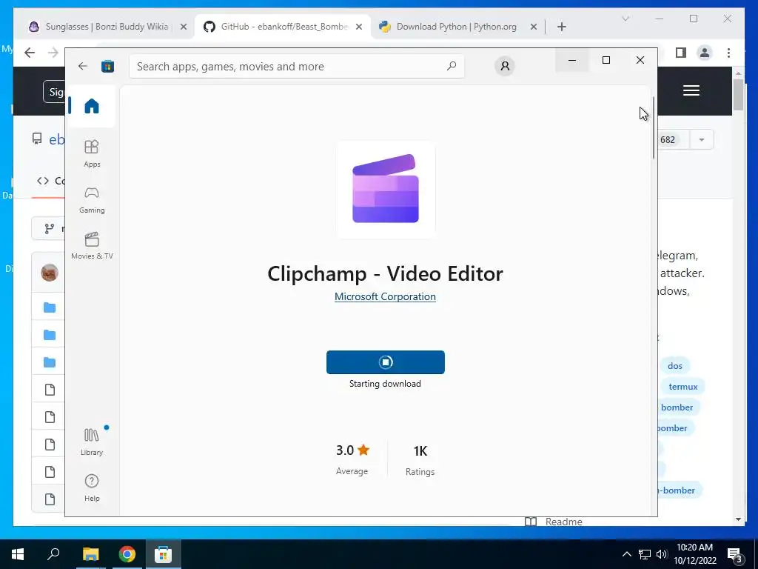The width and height of the screenshot is (758, 569).
Task: Open the Readme link on GitHub
Action: (554, 522)
